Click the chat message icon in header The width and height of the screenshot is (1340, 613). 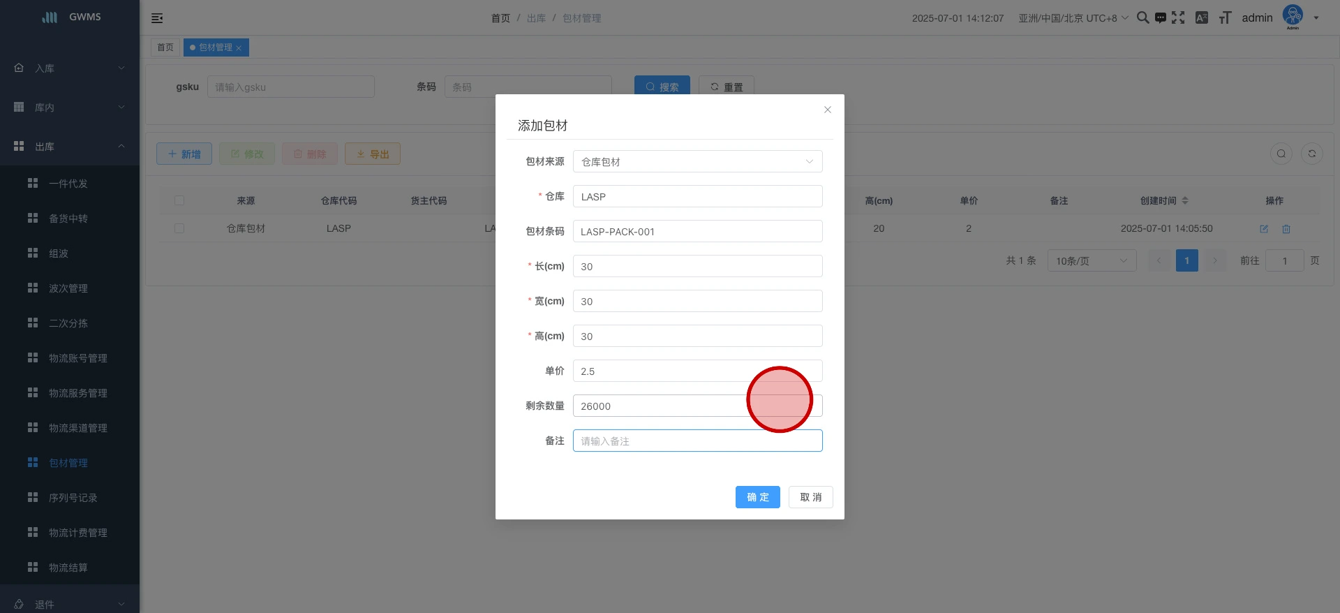coord(1160,17)
